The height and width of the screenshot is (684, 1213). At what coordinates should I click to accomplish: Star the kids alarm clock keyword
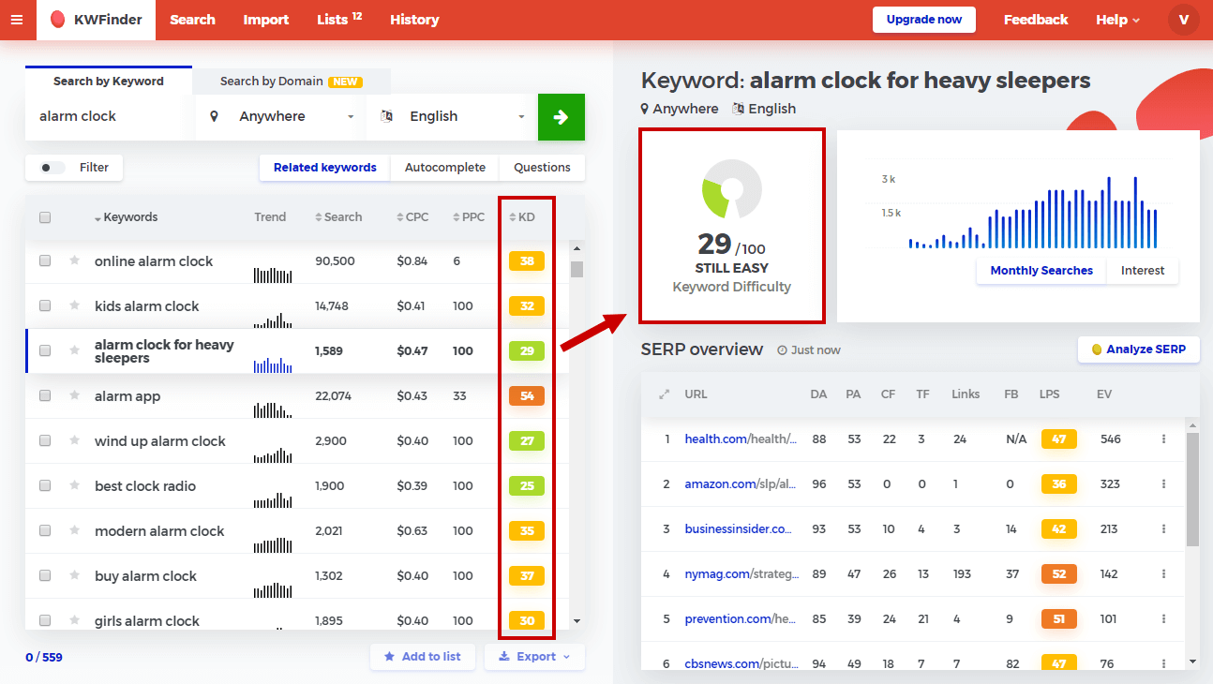pos(74,305)
